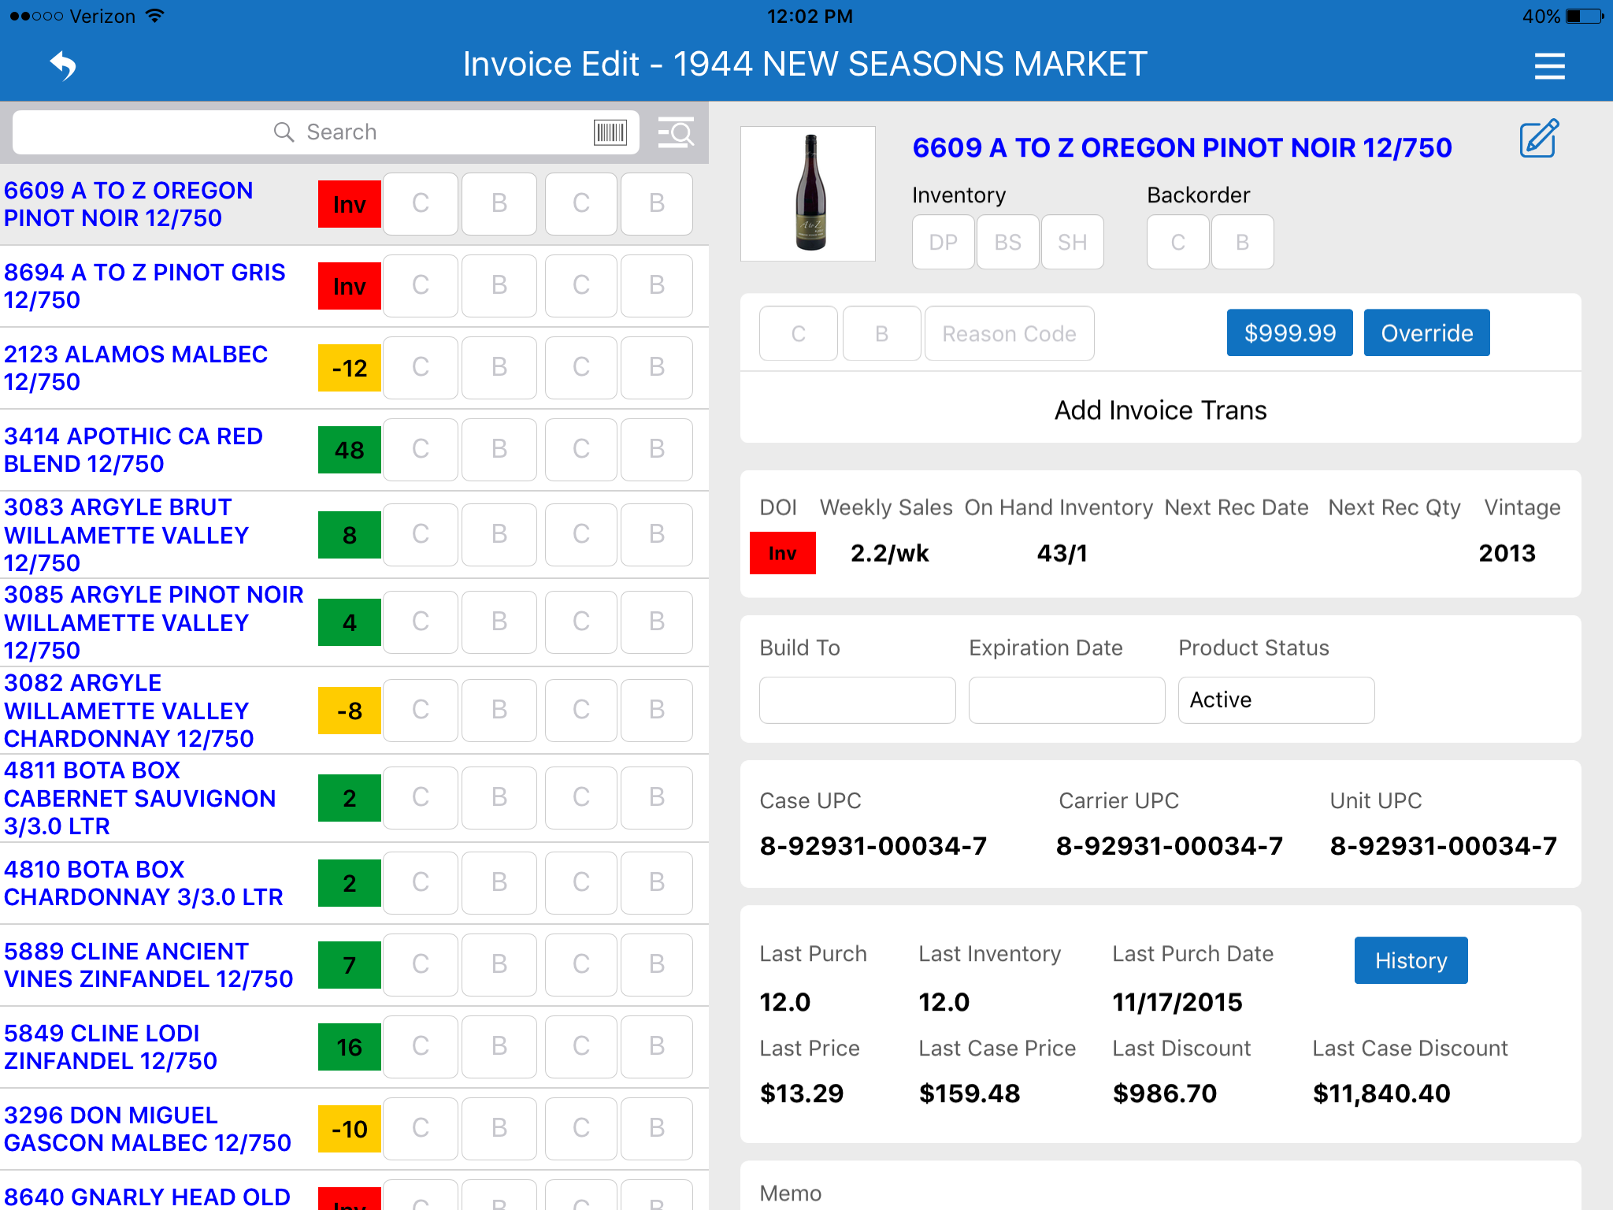Enable the C backorder toggle
Image resolution: width=1613 pixels, height=1210 pixels.
(x=1177, y=242)
